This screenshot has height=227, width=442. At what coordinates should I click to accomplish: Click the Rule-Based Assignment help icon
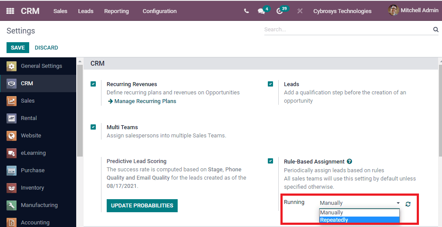(349, 161)
